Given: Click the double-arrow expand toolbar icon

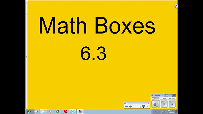Looking at the screenshot, I should (147, 106).
